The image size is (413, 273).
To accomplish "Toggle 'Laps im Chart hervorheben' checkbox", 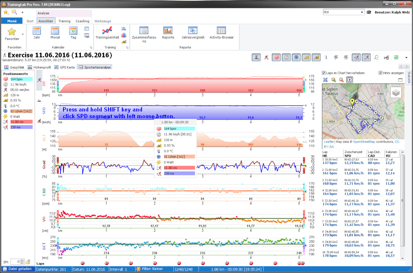I will 324,73.
